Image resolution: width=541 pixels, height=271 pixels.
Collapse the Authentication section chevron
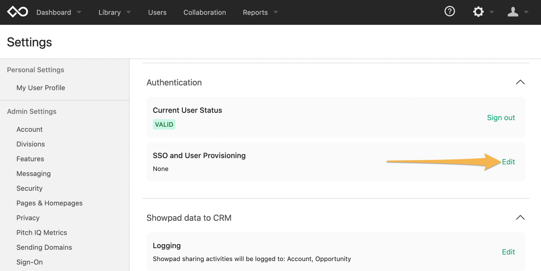(520, 82)
